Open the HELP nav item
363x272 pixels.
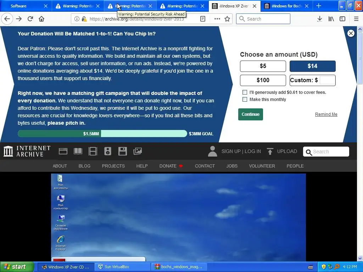coord(142,166)
